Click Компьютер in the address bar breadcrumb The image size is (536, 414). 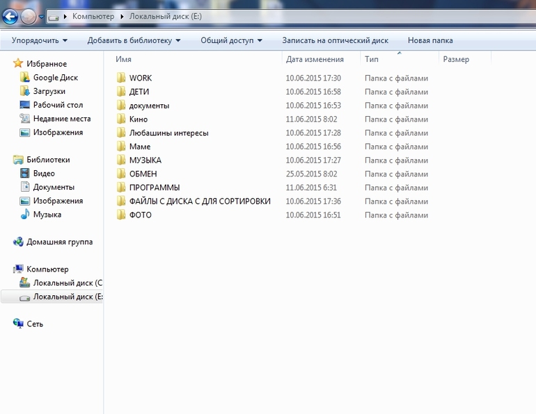(x=93, y=17)
